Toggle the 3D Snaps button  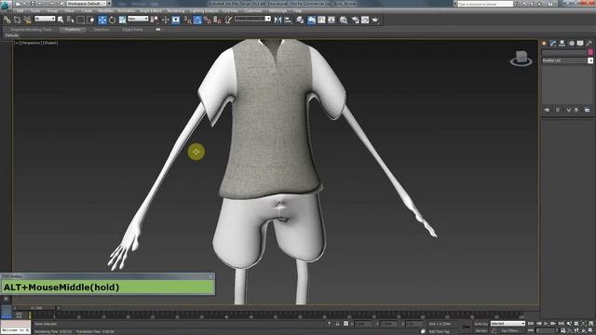(188, 20)
